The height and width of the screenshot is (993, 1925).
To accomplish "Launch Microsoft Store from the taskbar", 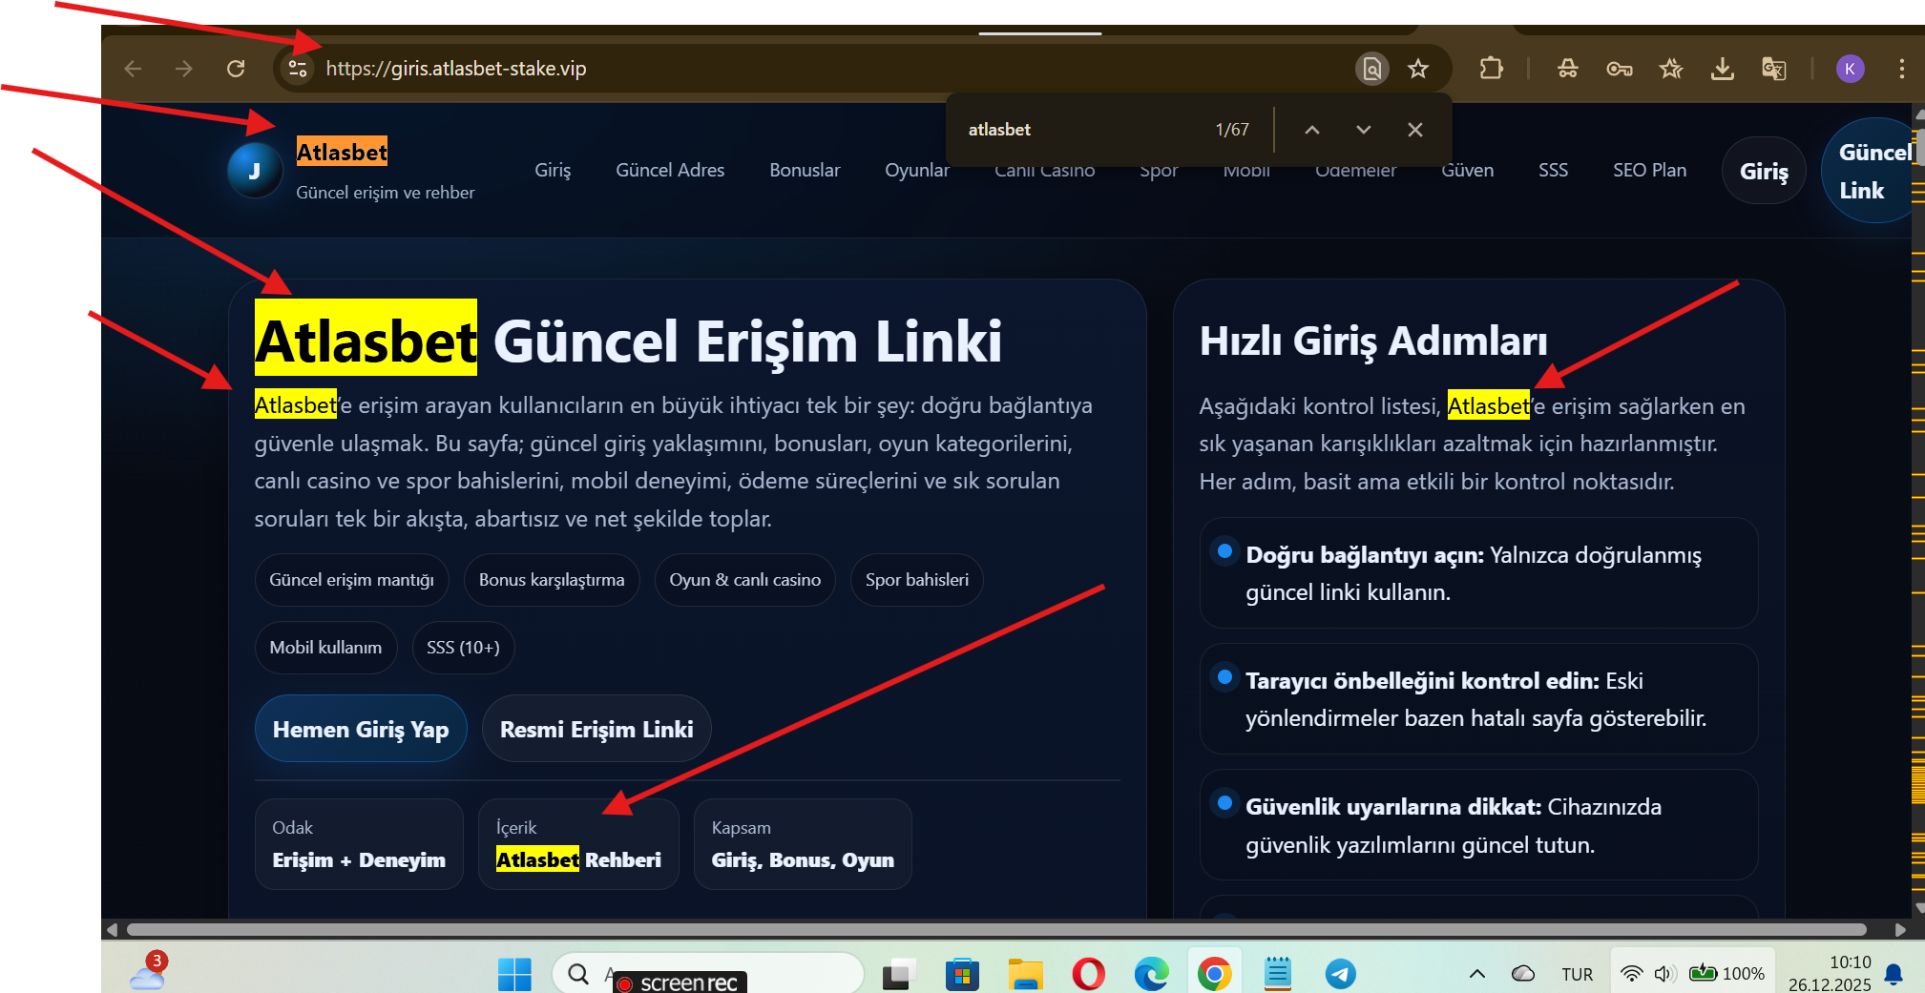I will 962,974.
